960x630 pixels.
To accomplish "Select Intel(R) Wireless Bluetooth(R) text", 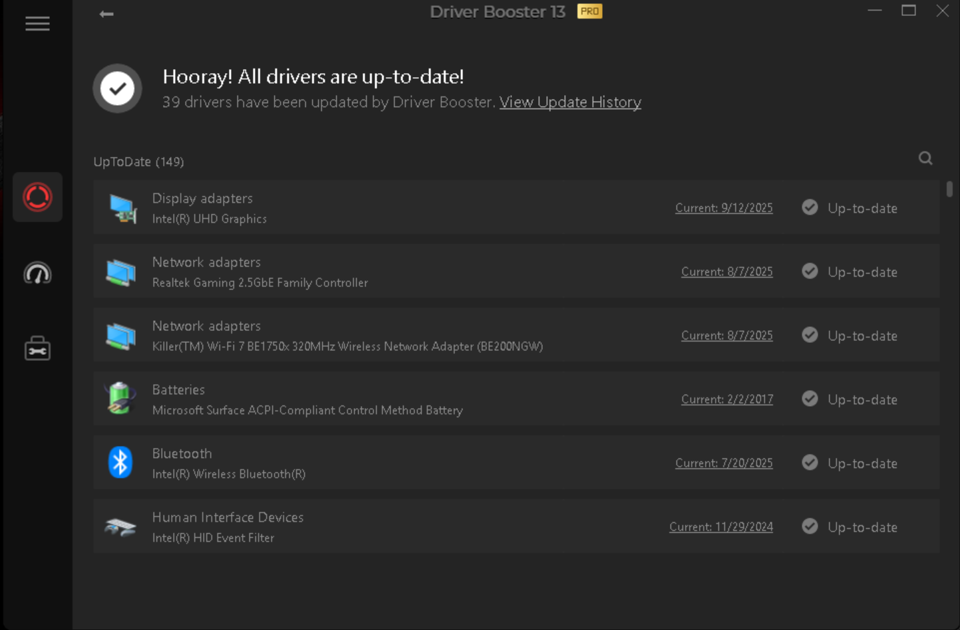I will tap(229, 474).
